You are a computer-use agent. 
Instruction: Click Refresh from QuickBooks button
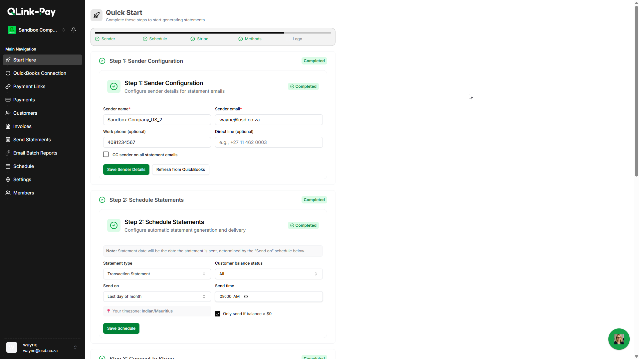[x=180, y=170]
